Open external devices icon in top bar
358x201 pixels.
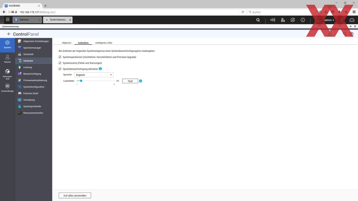(293, 20)
